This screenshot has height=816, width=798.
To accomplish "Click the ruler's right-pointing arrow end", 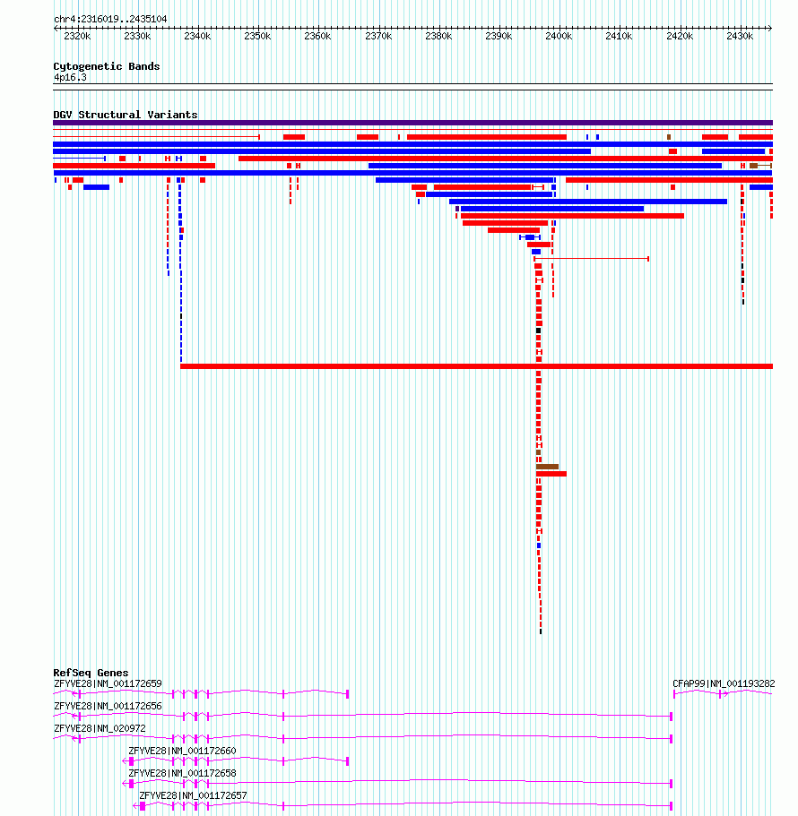I will [770, 28].
